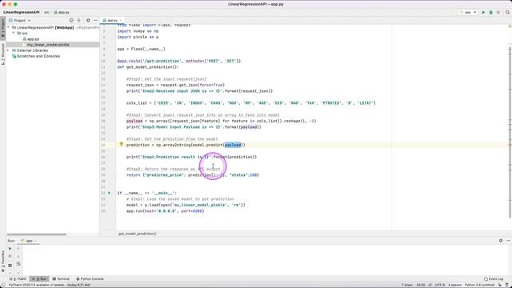Image resolution: width=512 pixels, height=288 pixels.
Task: Expand External Libraries node
Action: click(x=9, y=50)
